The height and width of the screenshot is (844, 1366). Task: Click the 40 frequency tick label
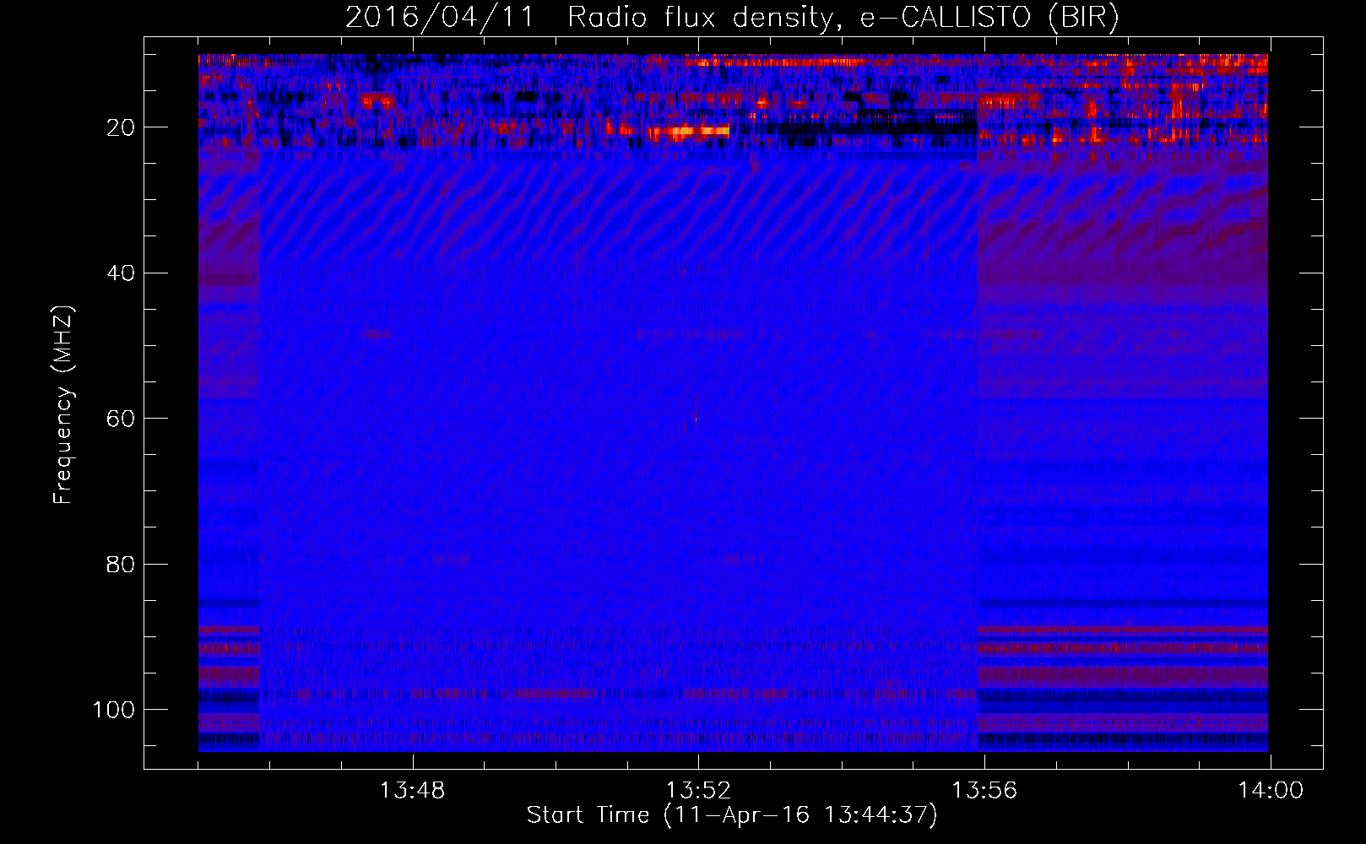tap(121, 273)
